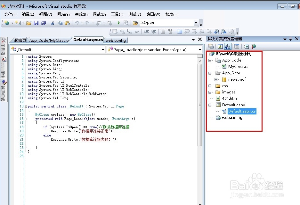300x205 pixels.
Task: Comment out selected lines icon
Action: pos(163,32)
